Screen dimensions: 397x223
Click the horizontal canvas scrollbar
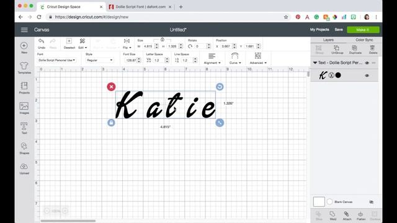tap(68, 221)
